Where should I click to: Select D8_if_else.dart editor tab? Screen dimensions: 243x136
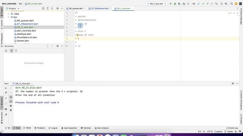(x=123, y=8)
